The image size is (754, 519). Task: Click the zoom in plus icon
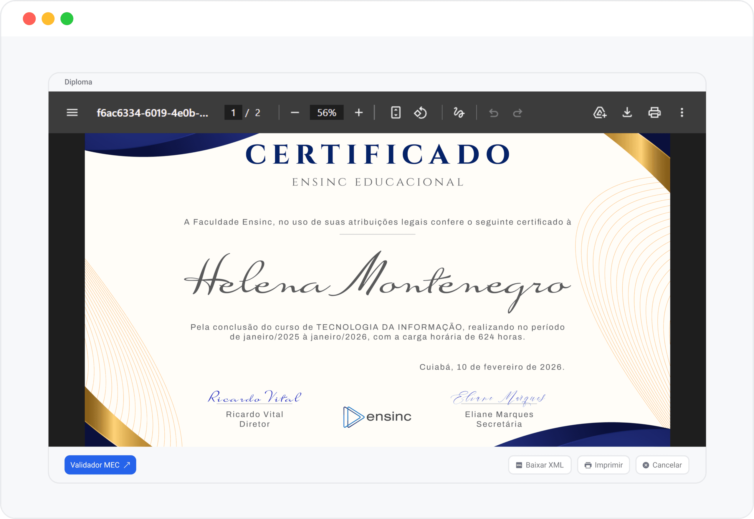tap(359, 113)
